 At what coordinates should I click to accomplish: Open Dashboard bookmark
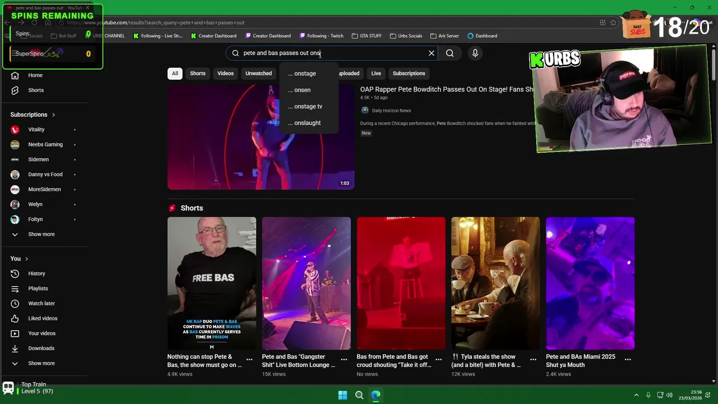coord(482,36)
